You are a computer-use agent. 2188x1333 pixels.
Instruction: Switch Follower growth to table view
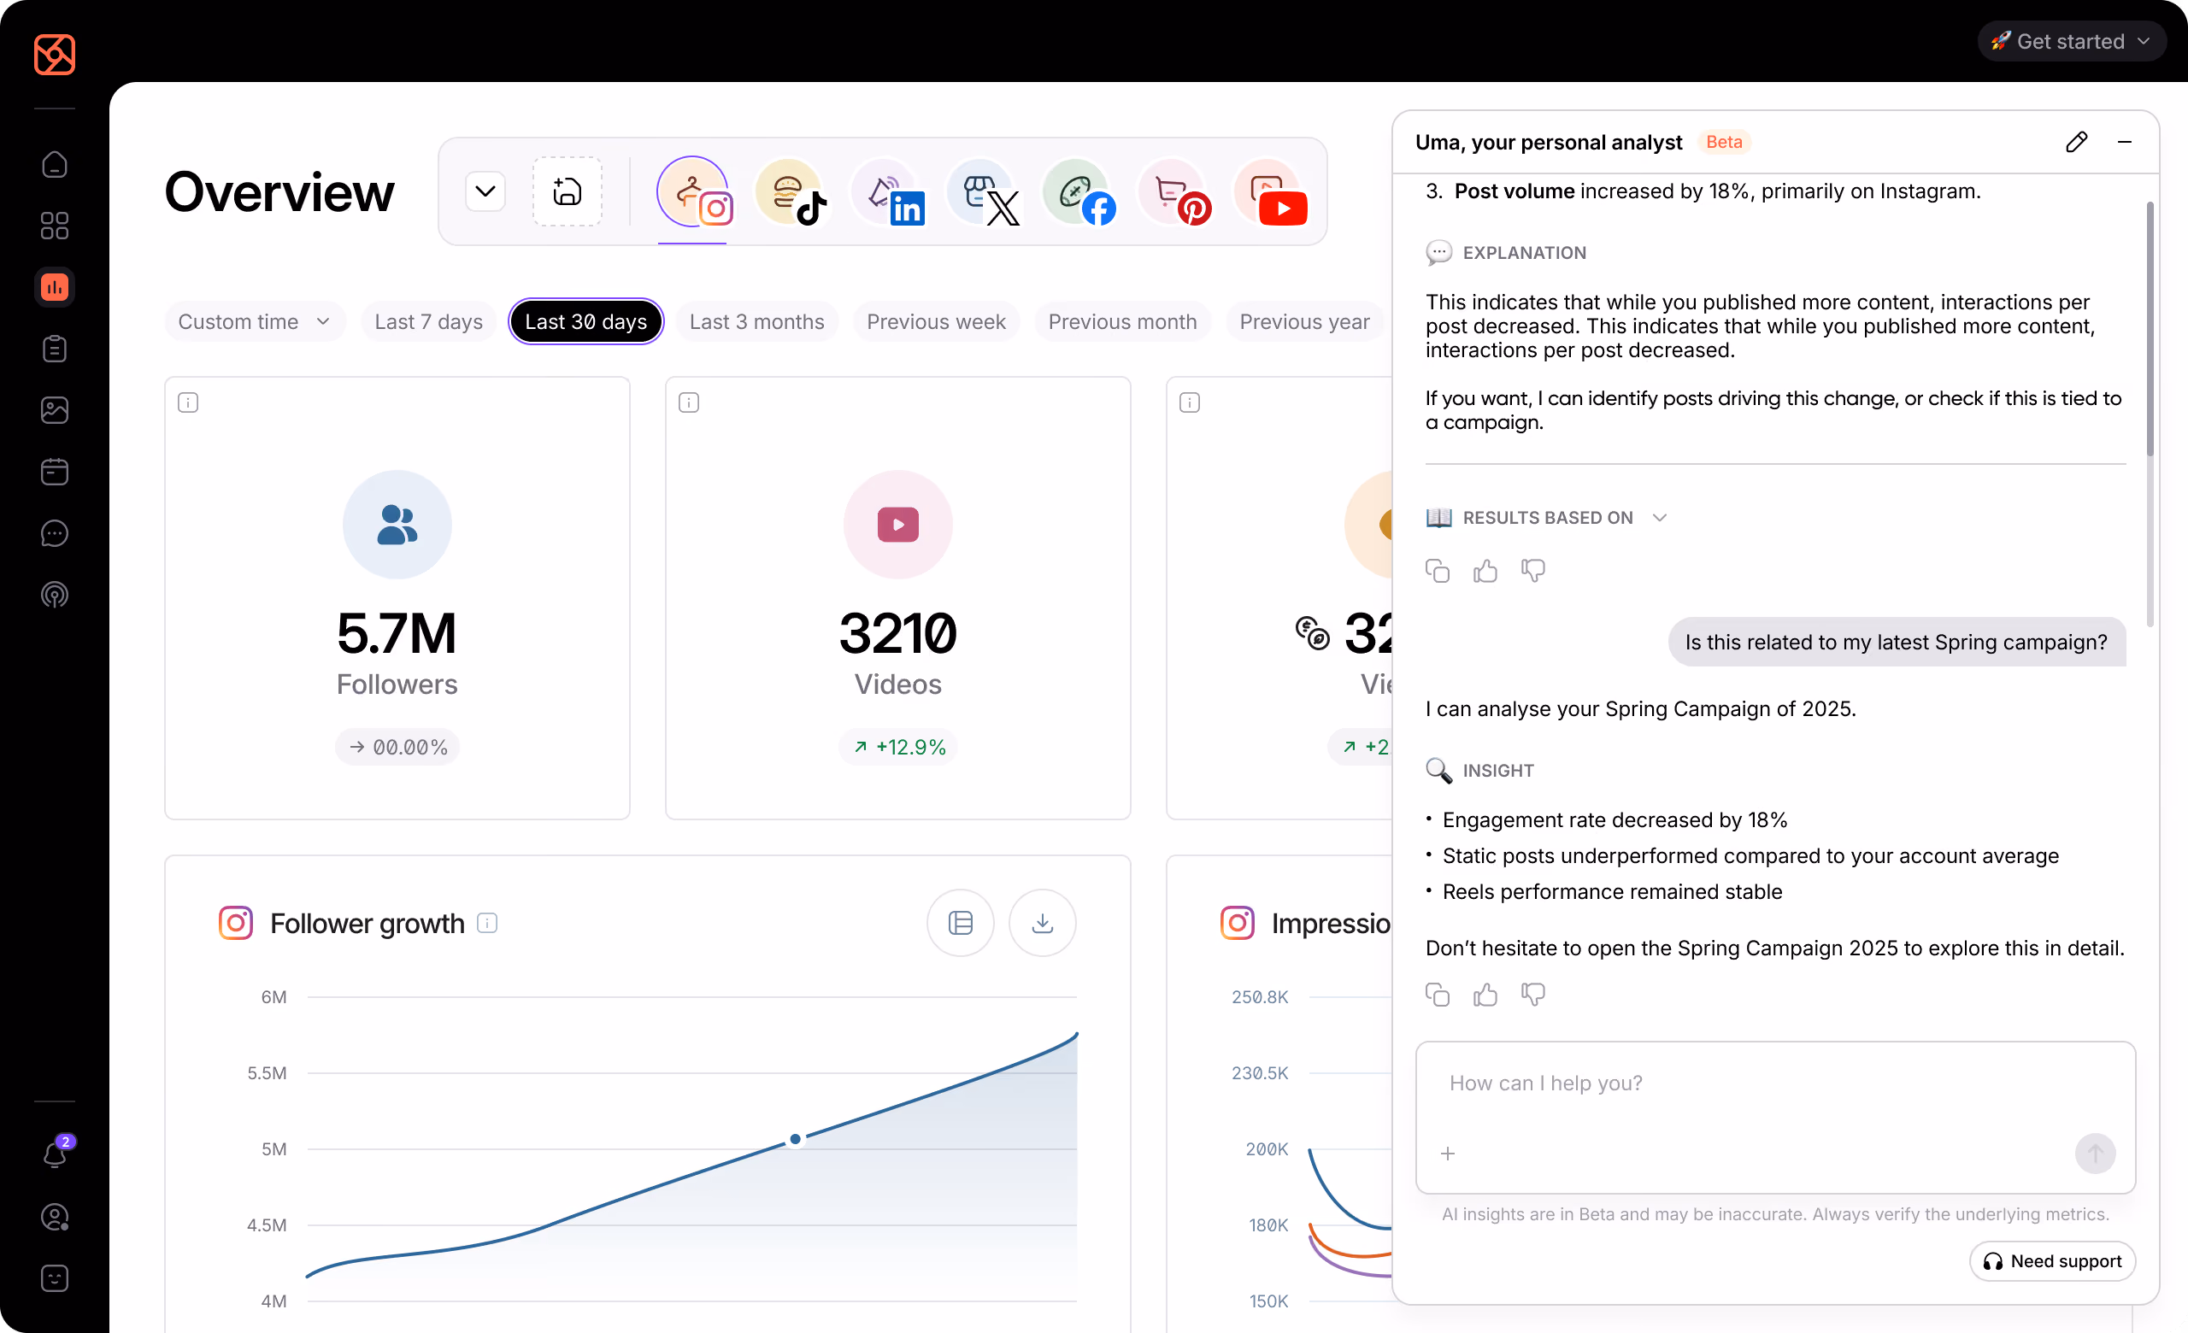(x=961, y=923)
